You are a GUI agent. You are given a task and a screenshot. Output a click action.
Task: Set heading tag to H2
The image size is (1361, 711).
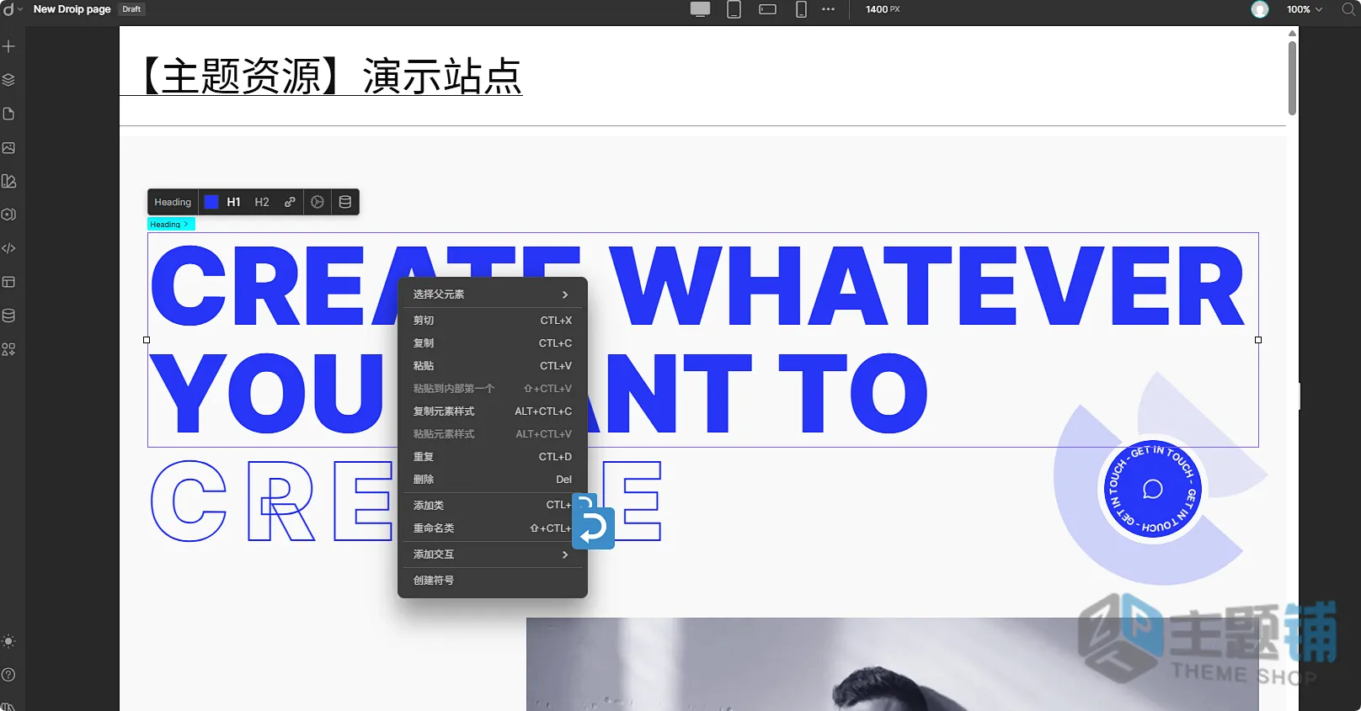click(262, 202)
